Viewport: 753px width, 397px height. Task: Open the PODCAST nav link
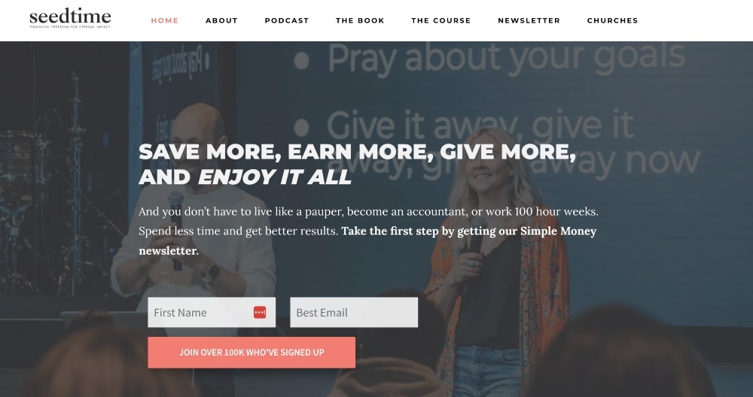click(x=287, y=20)
